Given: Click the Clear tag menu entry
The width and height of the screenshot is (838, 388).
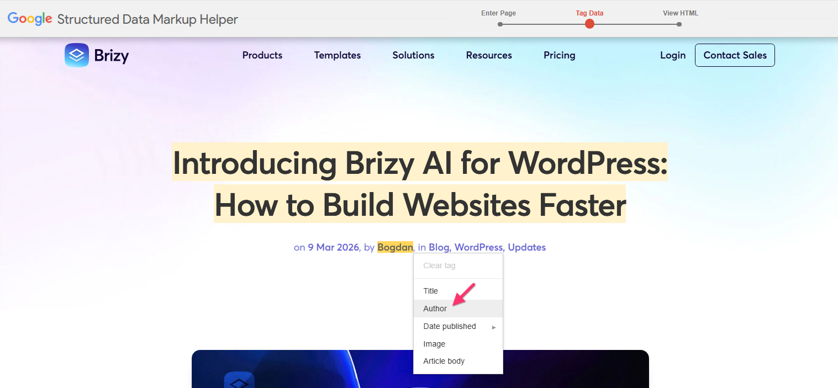Looking at the screenshot, I should coord(458,265).
